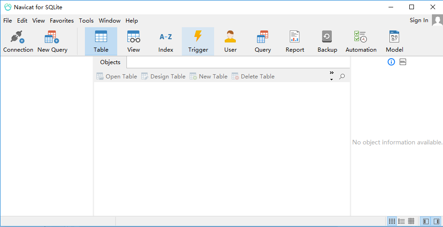Click the user avatar icon
Viewport: 443px width, 227px height.
point(437,21)
